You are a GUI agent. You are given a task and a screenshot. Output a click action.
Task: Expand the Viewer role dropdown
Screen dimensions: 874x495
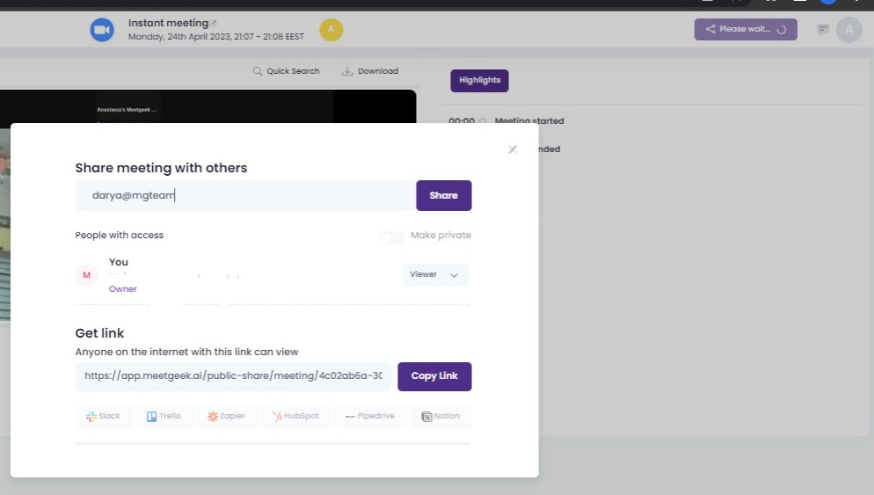pos(435,275)
